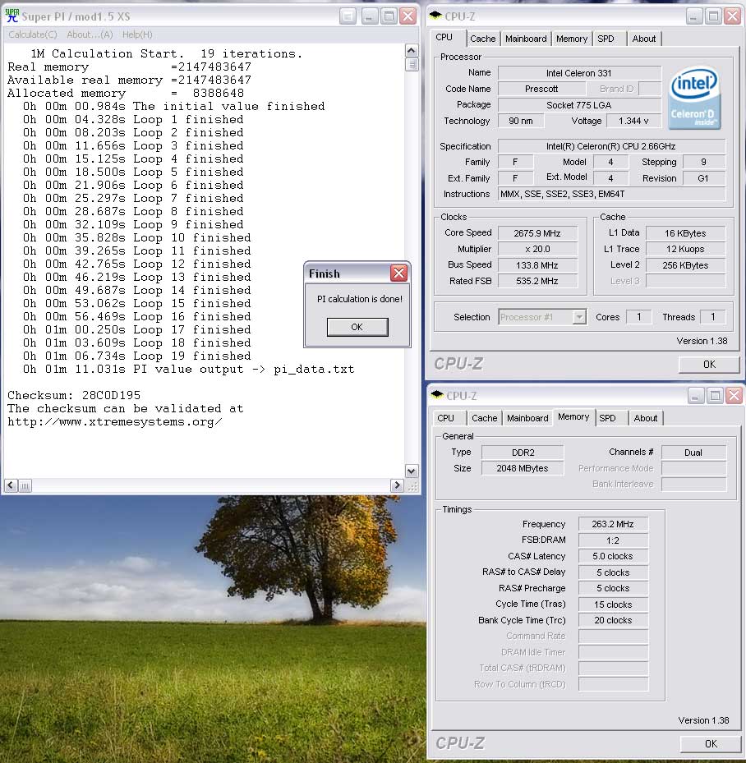This screenshot has height=763, width=746.
Task: Click the Super PI scroll down arrow
Action: [x=411, y=471]
